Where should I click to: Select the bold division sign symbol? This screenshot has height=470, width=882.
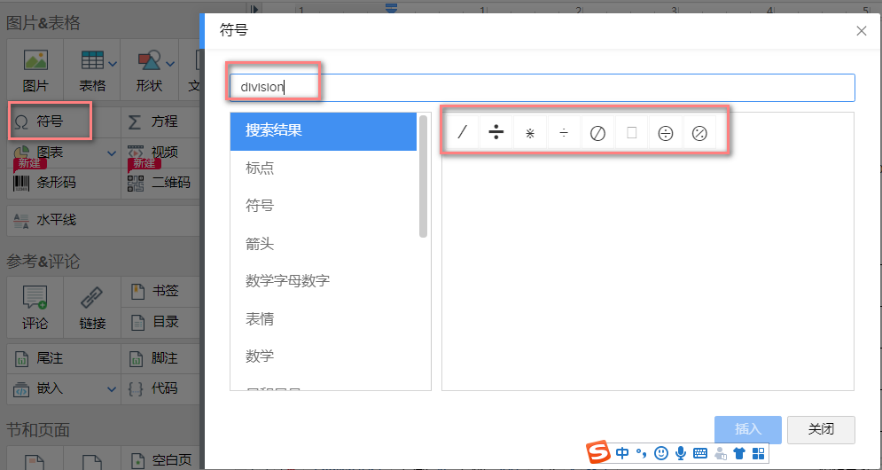click(x=496, y=133)
